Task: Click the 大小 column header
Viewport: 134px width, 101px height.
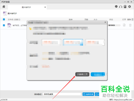Action: click(x=95, y=20)
